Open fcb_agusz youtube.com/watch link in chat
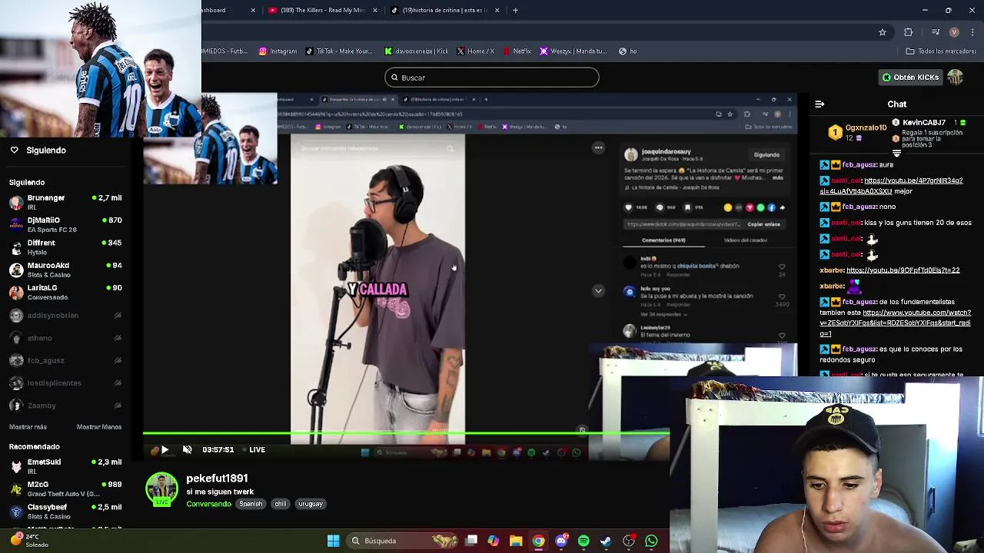 [x=896, y=323]
